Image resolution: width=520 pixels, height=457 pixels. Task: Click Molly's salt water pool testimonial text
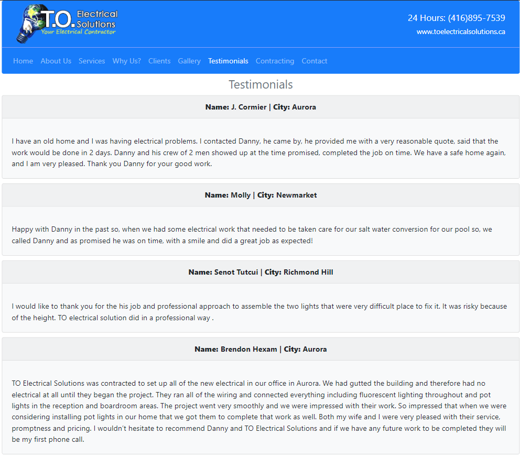tap(252, 235)
